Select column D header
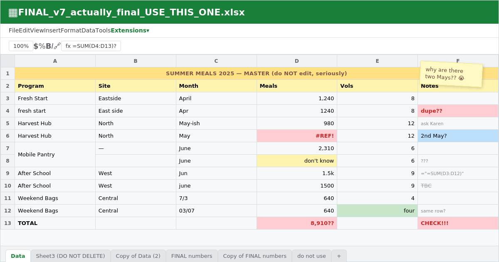Screen dimensions: 499x262 pos(297,61)
